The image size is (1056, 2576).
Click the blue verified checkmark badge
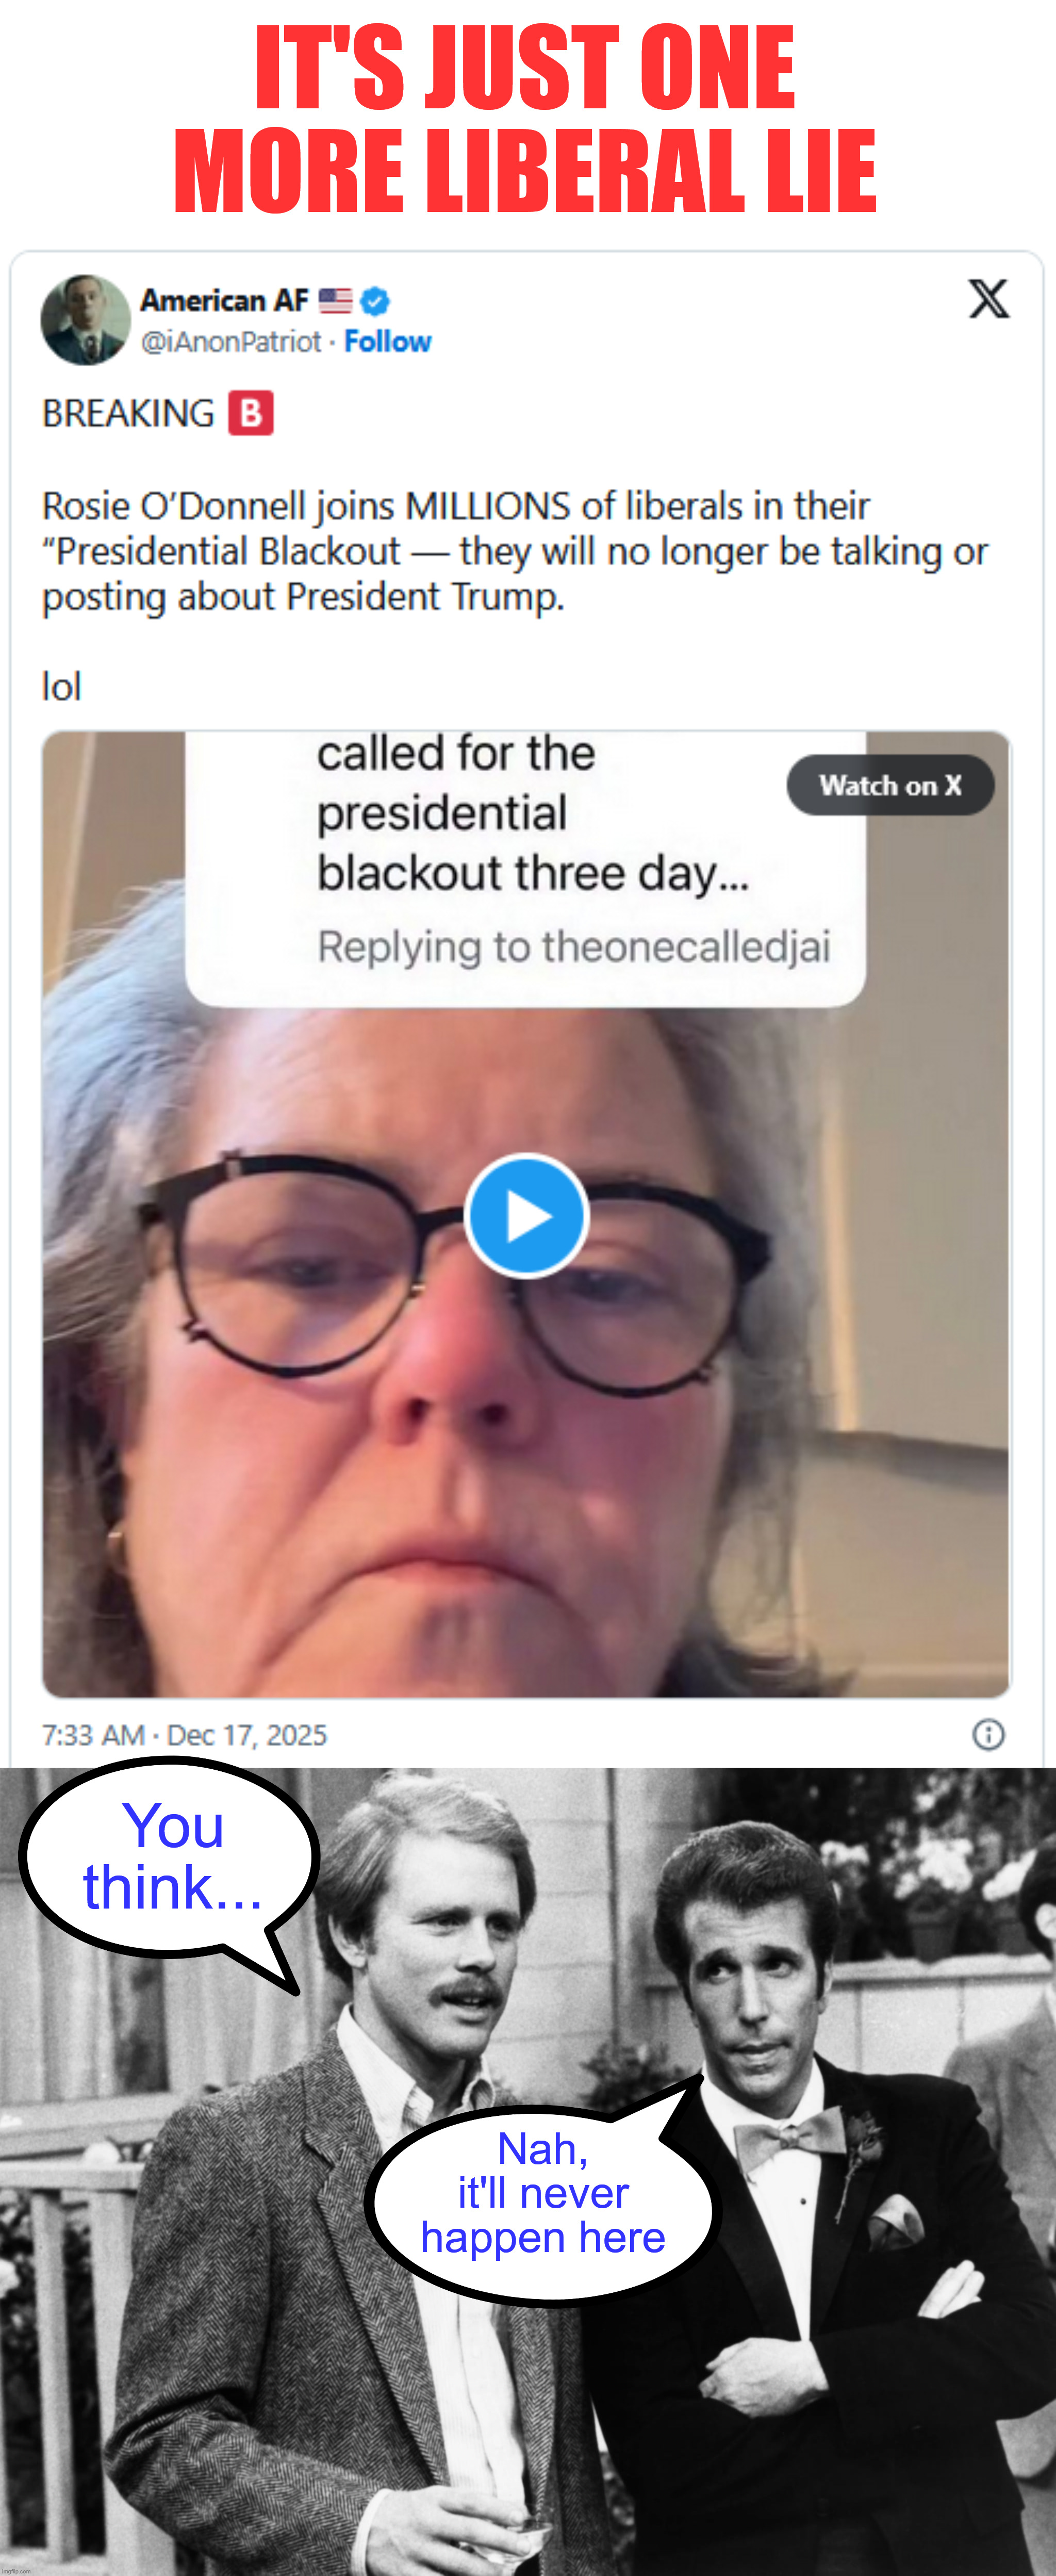pos(375,300)
